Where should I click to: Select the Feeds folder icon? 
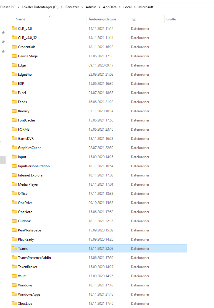point(14,102)
